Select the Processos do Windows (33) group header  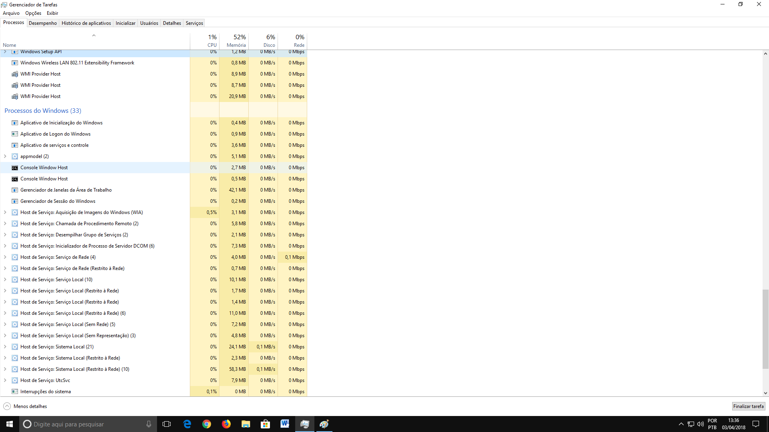tap(43, 111)
